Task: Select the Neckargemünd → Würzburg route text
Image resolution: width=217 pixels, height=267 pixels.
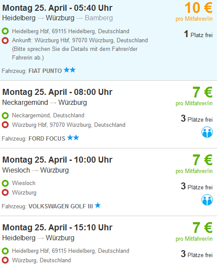Action: tap(45, 103)
